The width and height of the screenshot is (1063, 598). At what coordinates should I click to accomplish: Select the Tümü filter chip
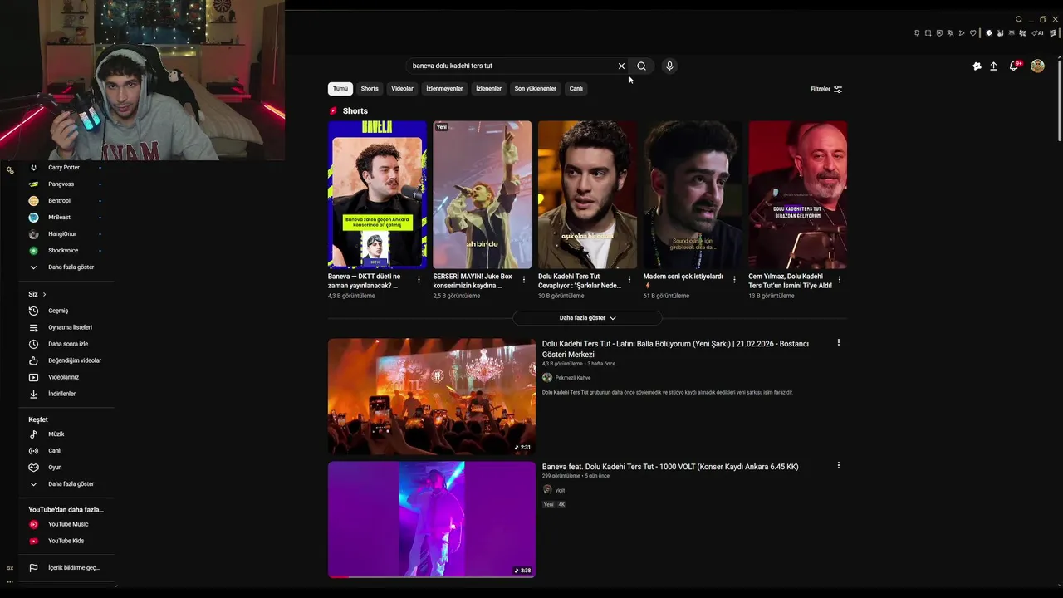click(x=340, y=89)
